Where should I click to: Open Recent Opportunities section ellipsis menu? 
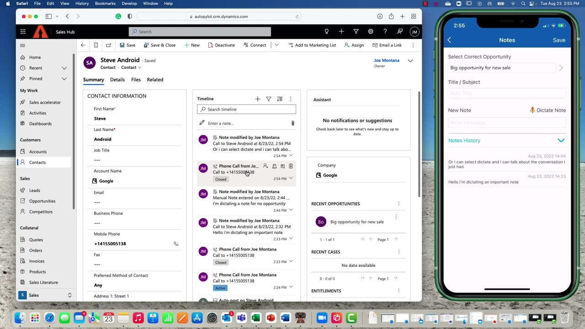point(399,204)
